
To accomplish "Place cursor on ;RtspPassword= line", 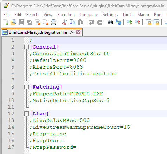I will [53, 147].
